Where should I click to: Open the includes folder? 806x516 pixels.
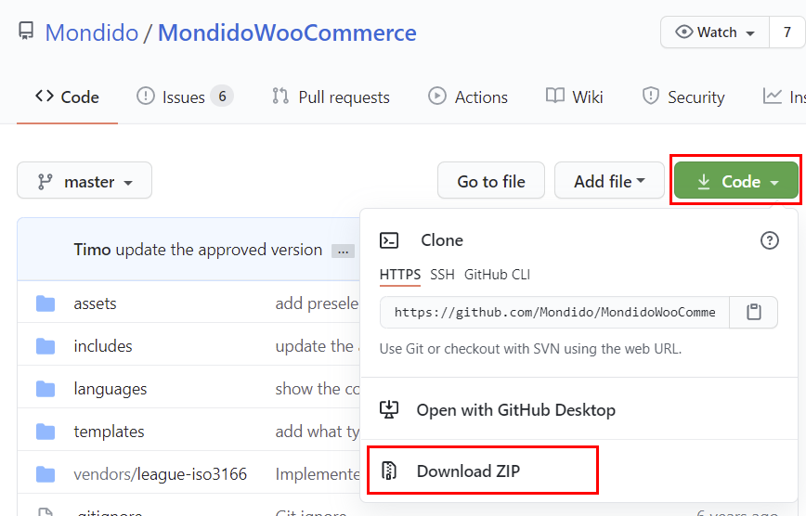[103, 346]
